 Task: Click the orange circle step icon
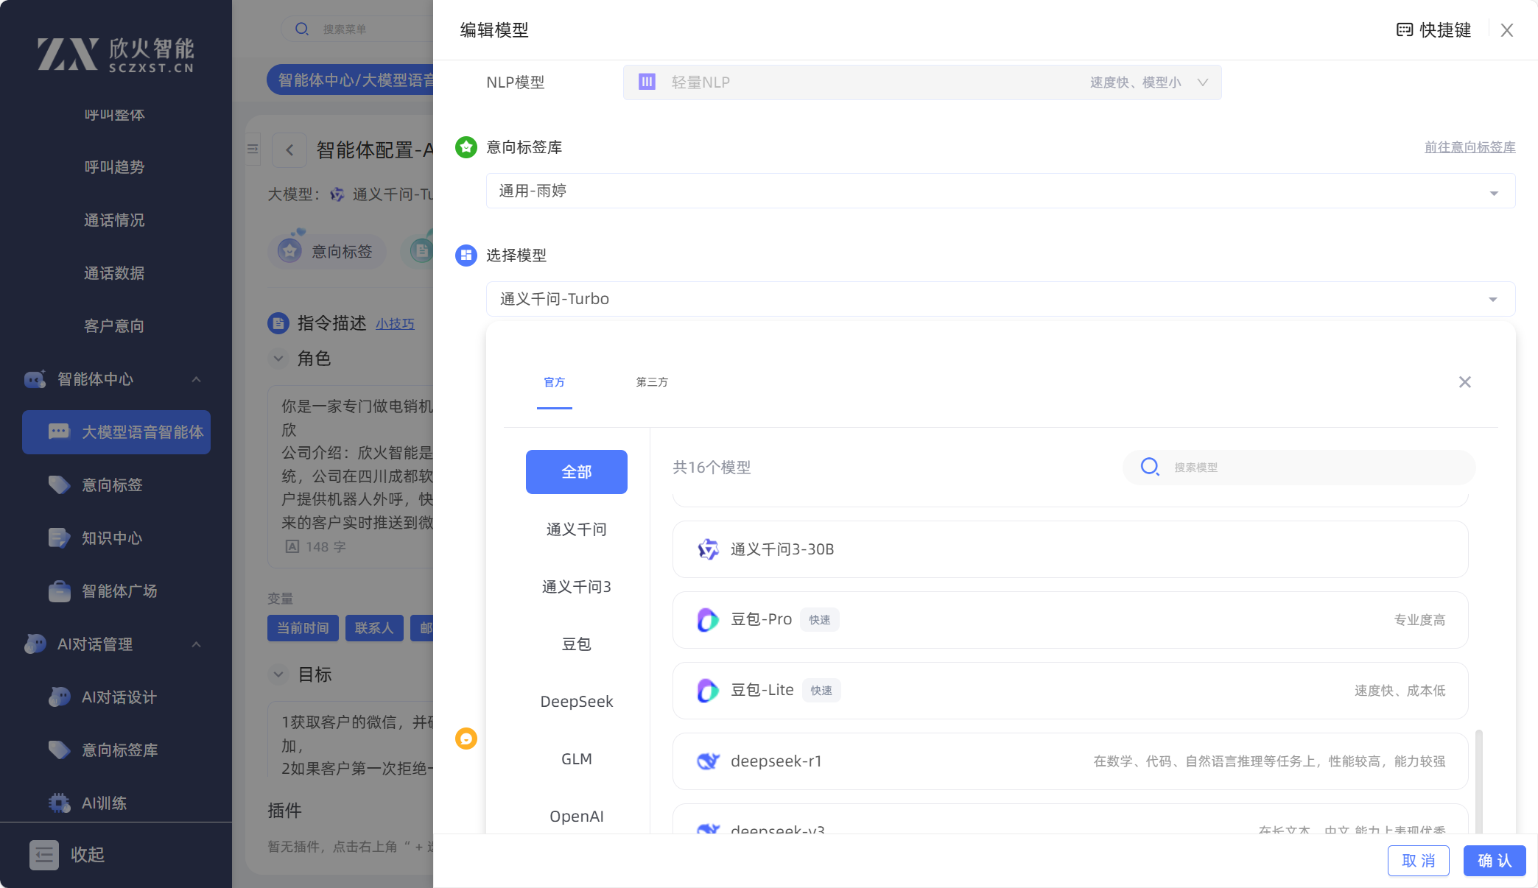pyautogui.click(x=466, y=739)
